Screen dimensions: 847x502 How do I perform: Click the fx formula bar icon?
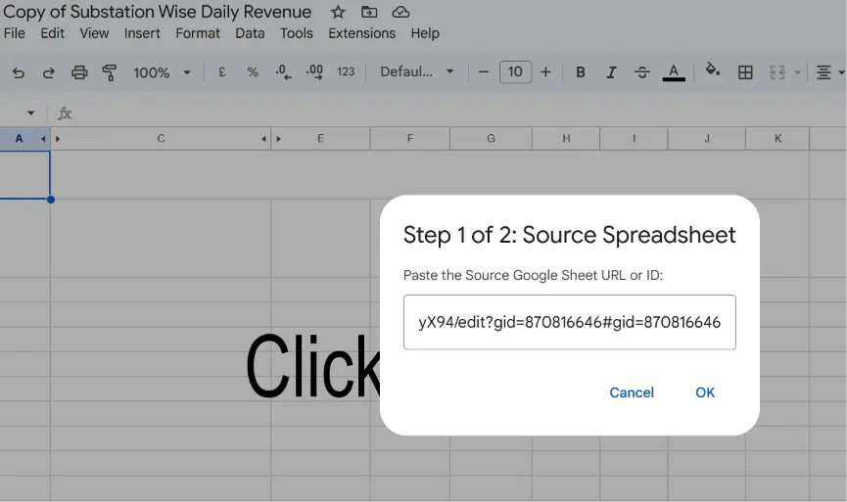65,114
